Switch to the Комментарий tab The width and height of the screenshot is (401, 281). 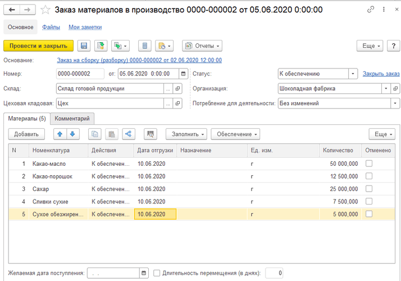click(x=72, y=119)
